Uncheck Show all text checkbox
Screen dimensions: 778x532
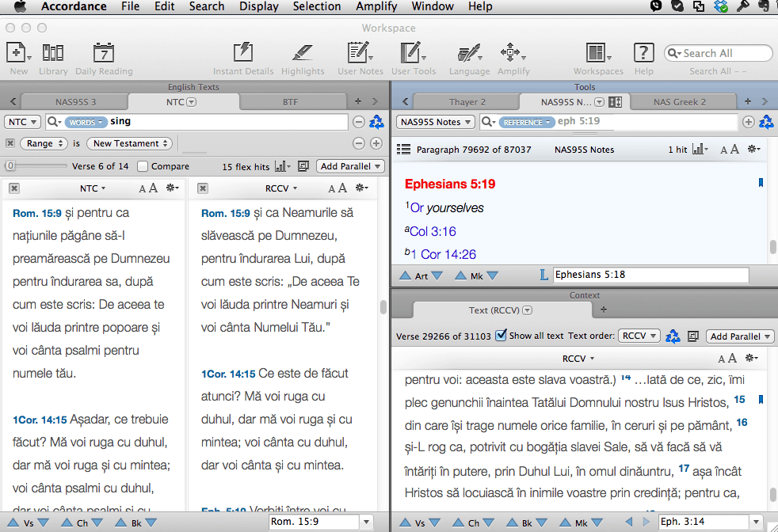502,336
